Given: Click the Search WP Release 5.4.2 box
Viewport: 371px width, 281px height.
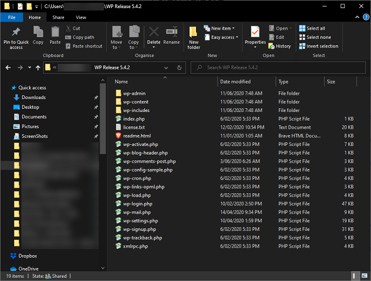Looking at the screenshot, I should point(278,68).
